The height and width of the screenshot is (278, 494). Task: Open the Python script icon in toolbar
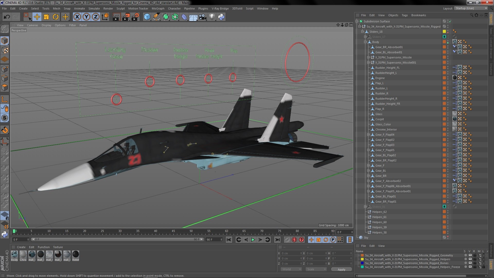[221, 17]
